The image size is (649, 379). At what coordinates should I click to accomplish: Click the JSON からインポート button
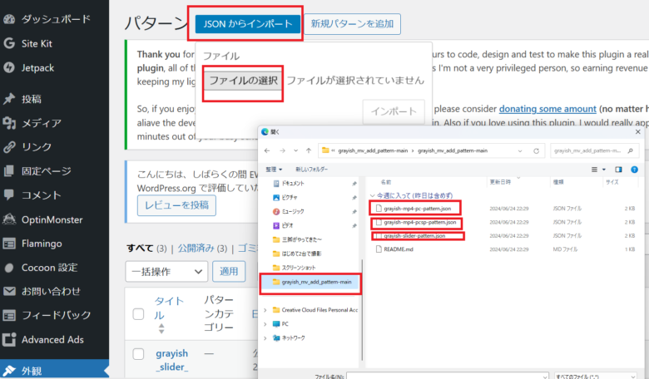[x=247, y=24]
